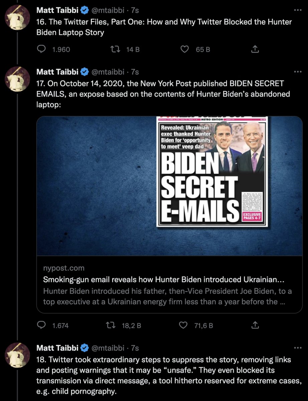The height and width of the screenshot is (401, 308).
Task: Click the 7s timestamp on tweet 17
Action: coord(134,71)
